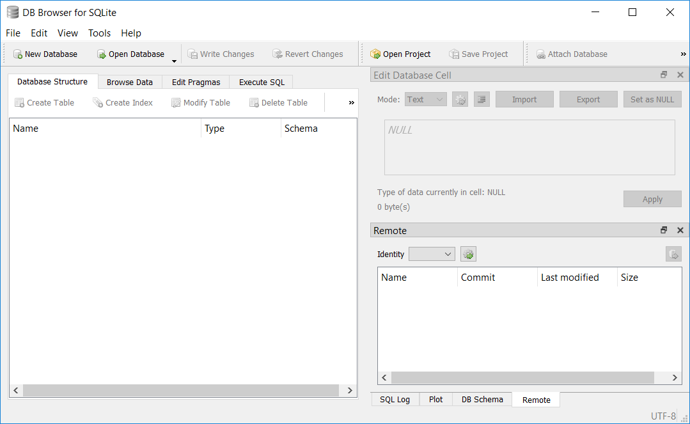This screenshot has height=424, width=690.
Task: Click the Remote list scroll left arrow
Action: tap(384, 377)
